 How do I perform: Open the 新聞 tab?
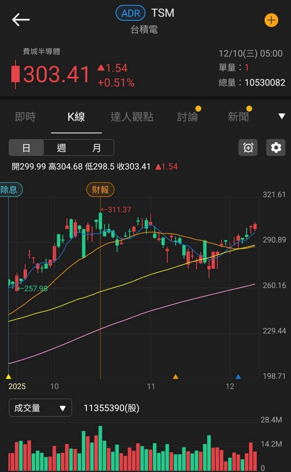[x=238, y=117]
